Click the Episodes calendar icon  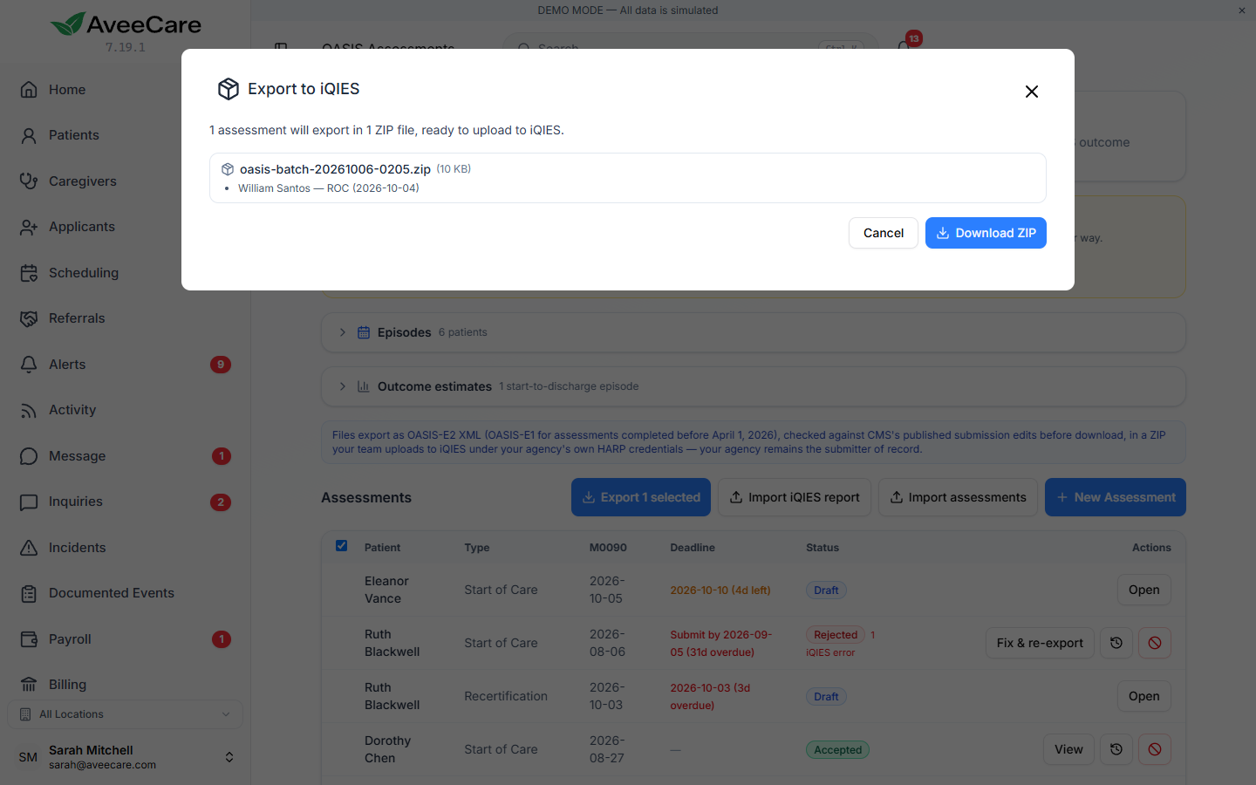364,332
